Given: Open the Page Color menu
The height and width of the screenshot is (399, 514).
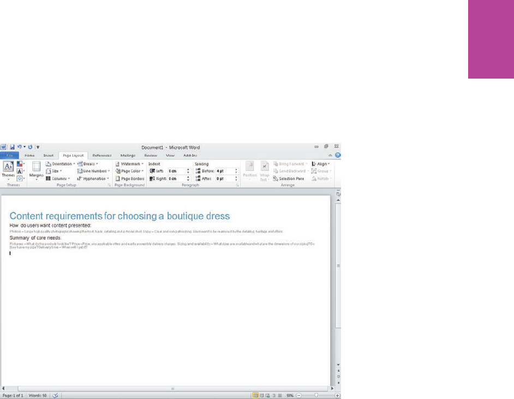Looking at the screenshot, I should coord(129,171).
